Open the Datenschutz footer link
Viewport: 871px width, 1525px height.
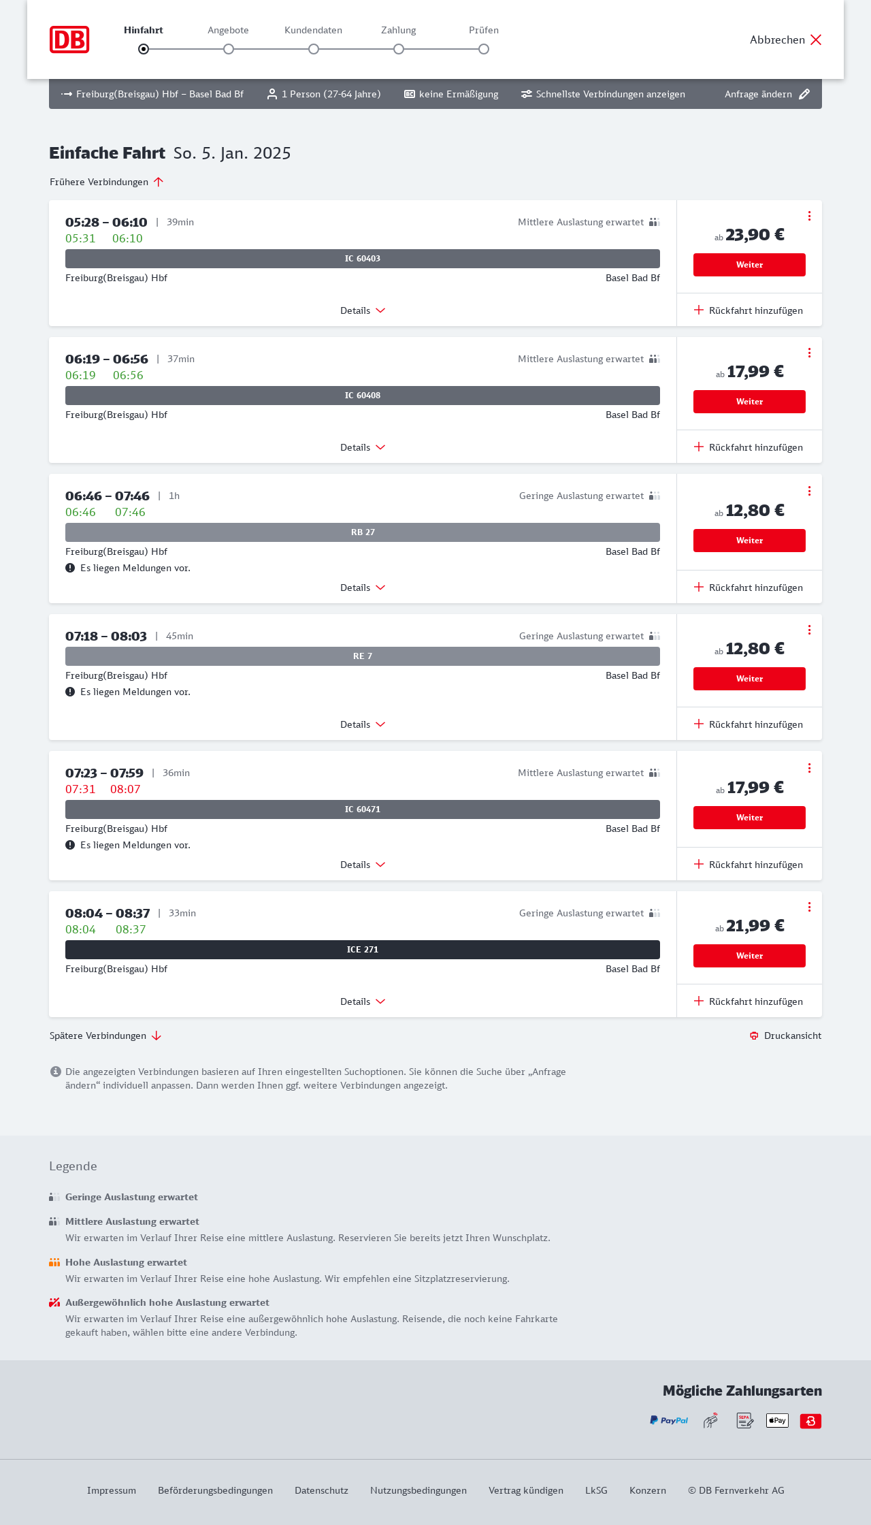pos(321,1490)
